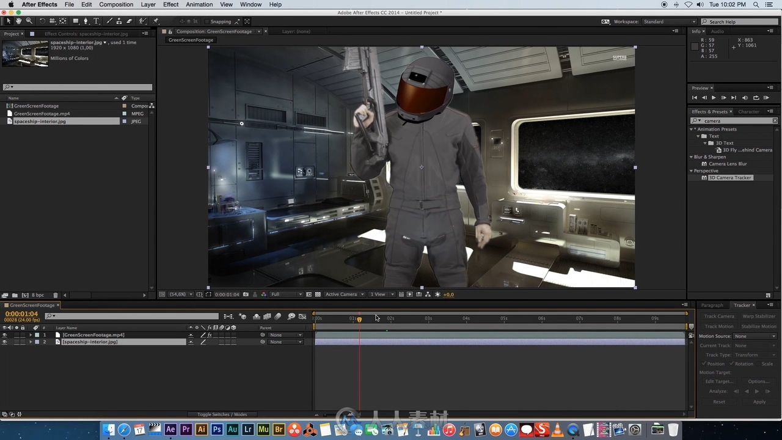This screenshot has width=782, height=440.
Task: Switch to the Paragraph tab
Action: coord(712,305)
